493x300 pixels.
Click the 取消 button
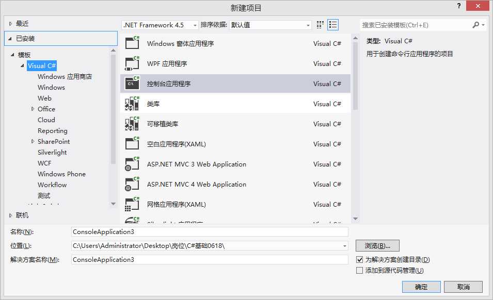464,287
